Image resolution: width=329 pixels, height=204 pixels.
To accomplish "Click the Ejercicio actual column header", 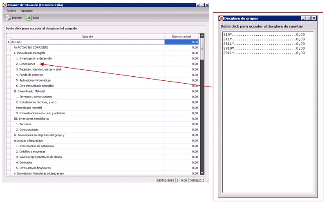I will (181, 36).
